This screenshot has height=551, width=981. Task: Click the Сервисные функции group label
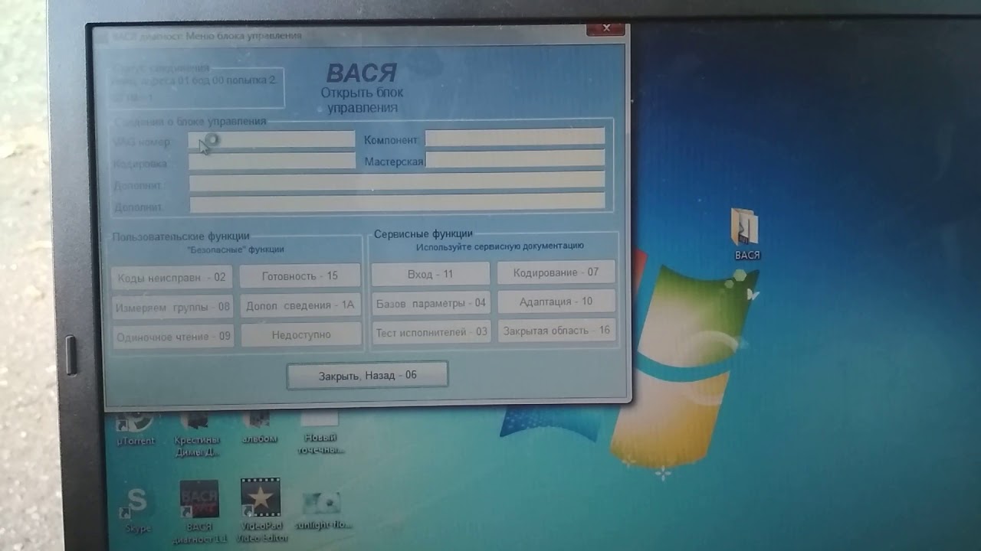point(423,234)
